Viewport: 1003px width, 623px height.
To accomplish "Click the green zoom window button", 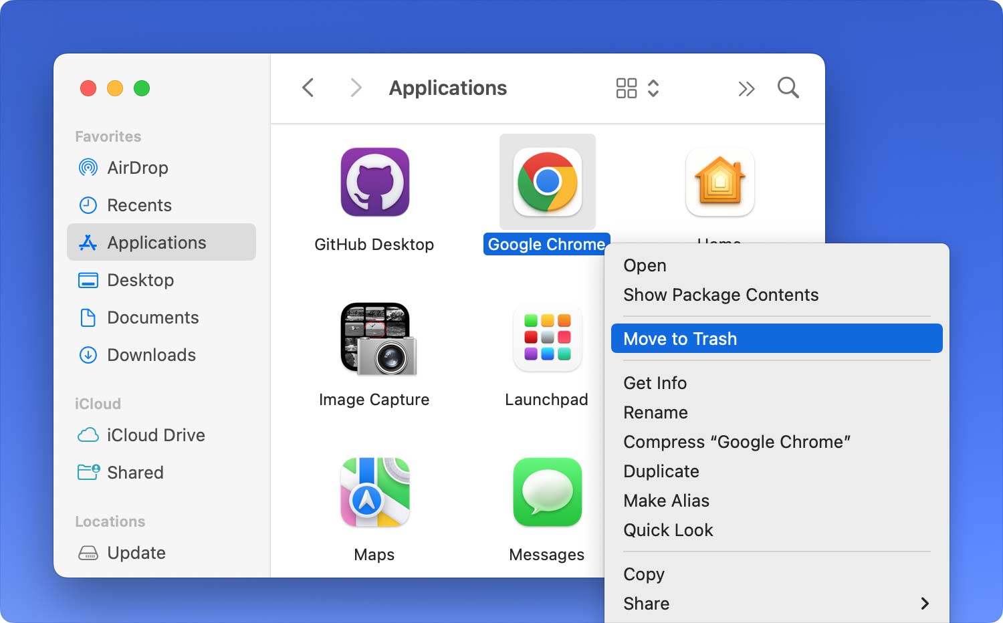I will tap(142, 88).
